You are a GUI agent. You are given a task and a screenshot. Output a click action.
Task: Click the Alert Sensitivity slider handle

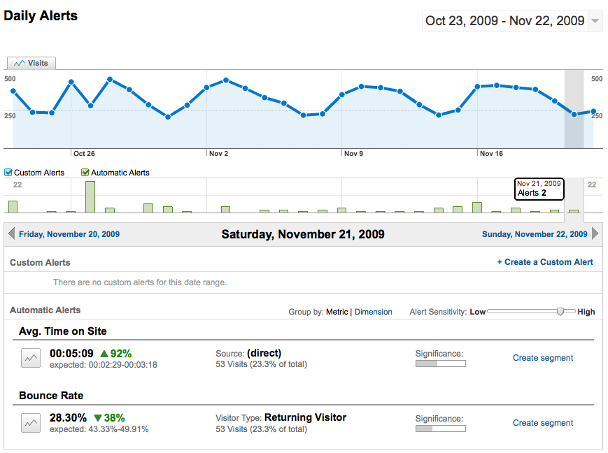coord(560,312)
